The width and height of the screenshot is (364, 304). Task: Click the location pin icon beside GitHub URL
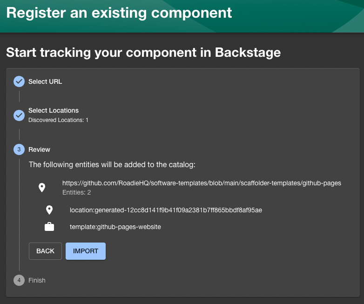42,188
